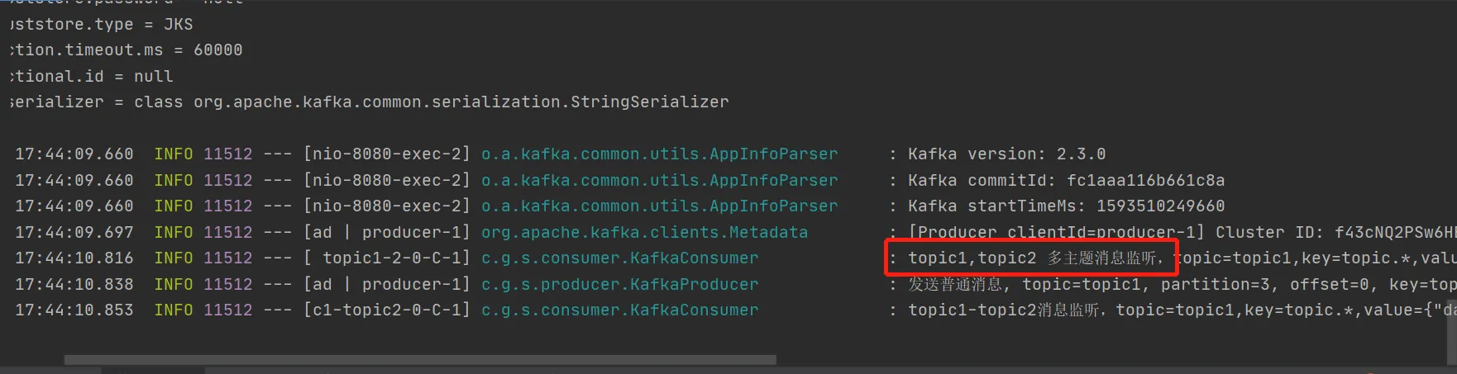Viewport: 1457px width, 374px height.
Task: Click the Kafka commitId value fc1aaa116b661c8a
Action: click(1145, 180)
